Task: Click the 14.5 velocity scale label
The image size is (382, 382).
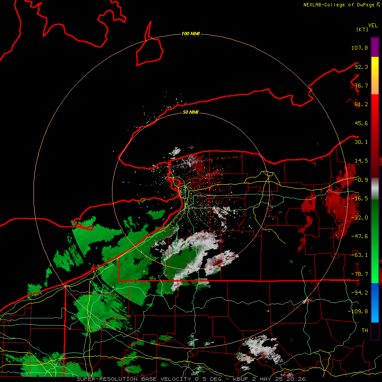Action: [361, 161]
